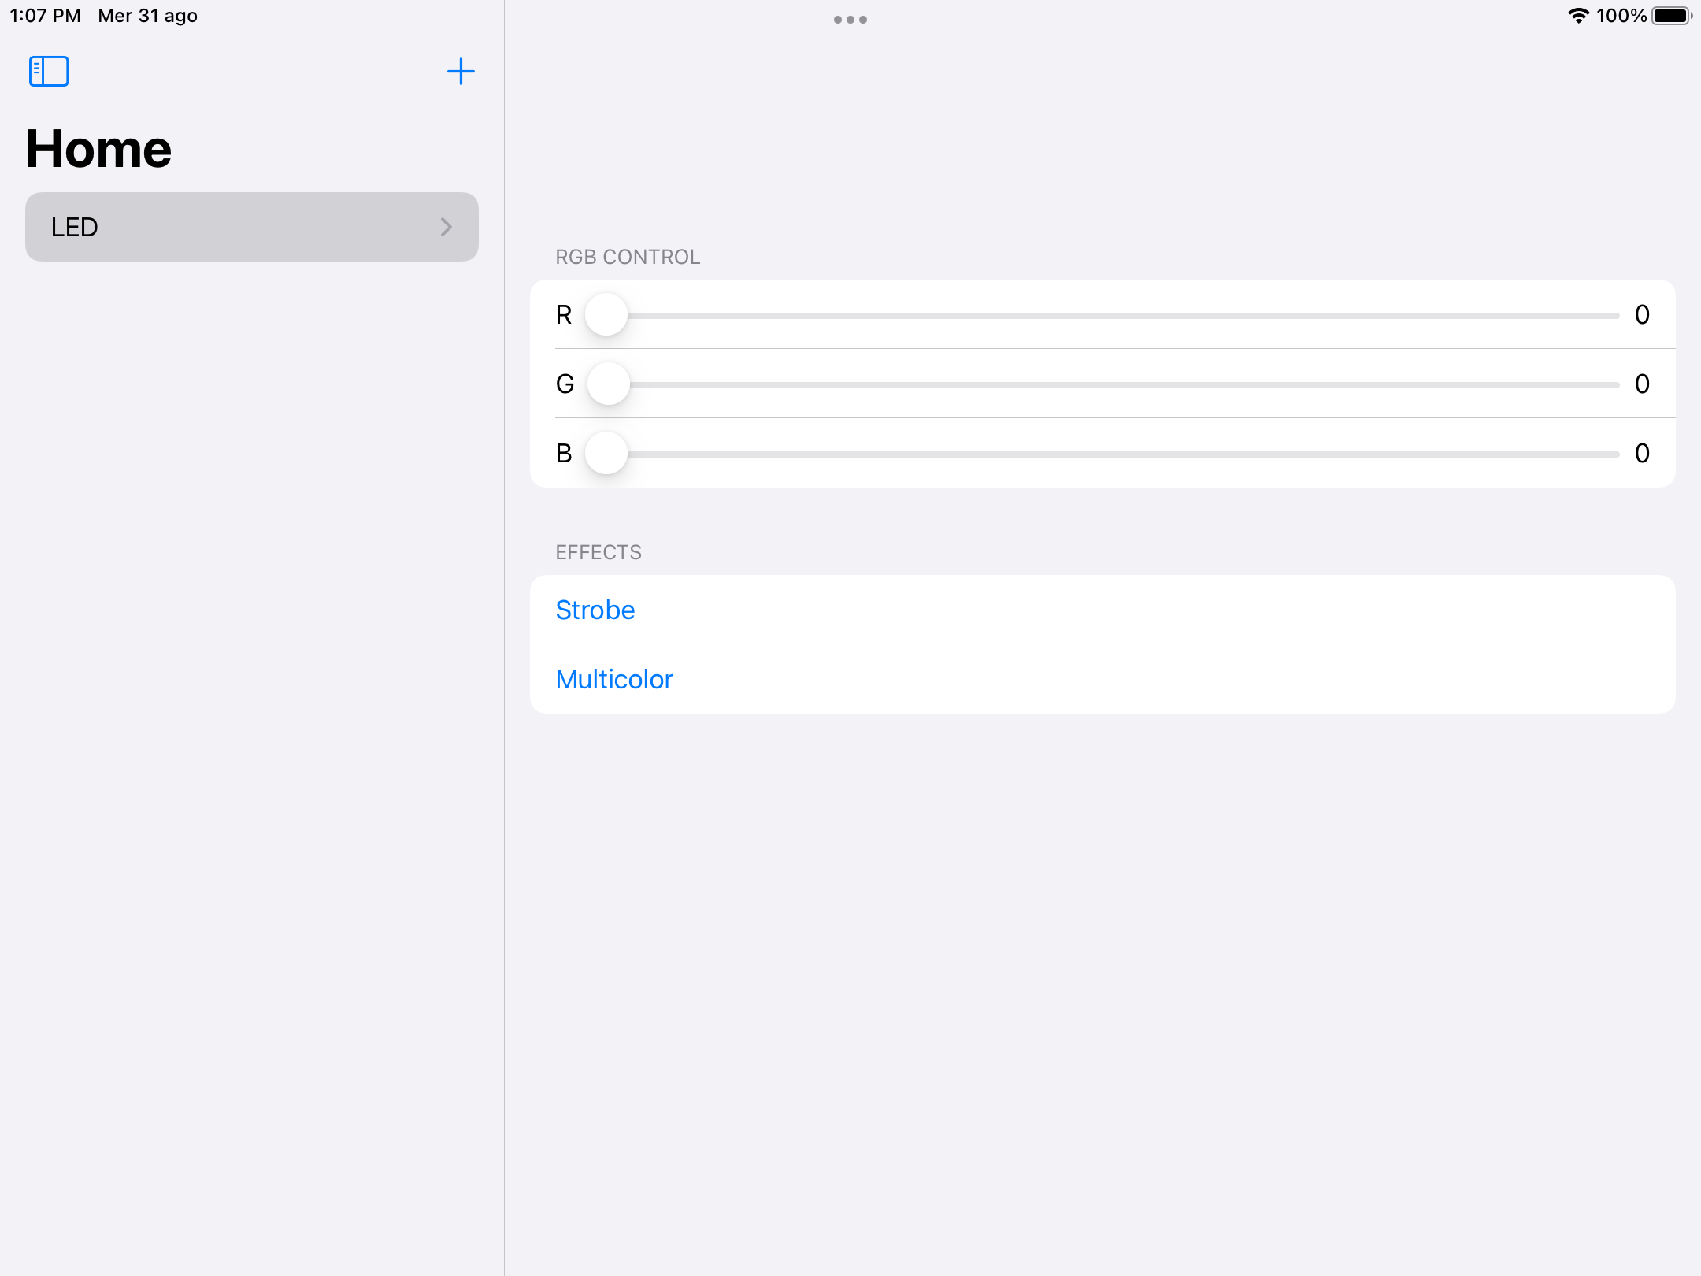Screen dimensions: 1701x1276
Task: Click the R slider thumb
Action: coord(606,315)
